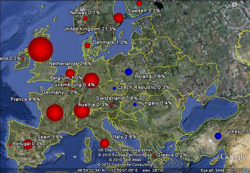Screen dimensions: 250x173
Task: Click the '© 2010 Europa Technologies' attribution
Action: click(x=125, y=155)
